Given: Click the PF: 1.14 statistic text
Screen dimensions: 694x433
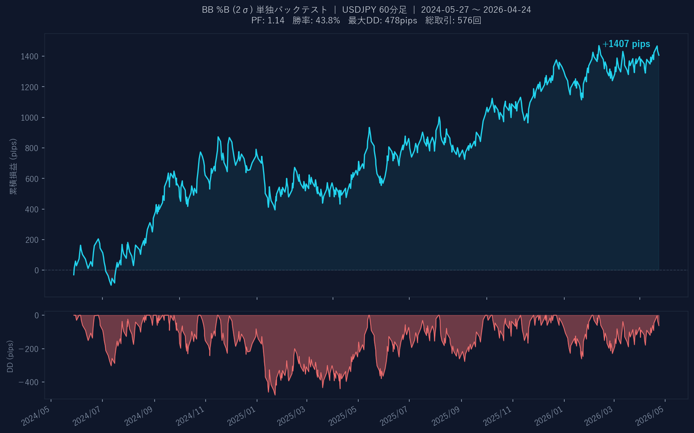Looking at the screenshot, I should [268, 21].
